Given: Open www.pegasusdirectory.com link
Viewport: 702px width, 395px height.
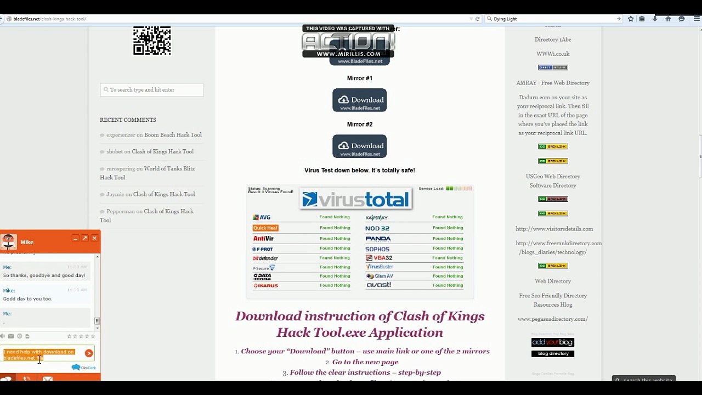Looking at the screenshot, I should click(x=553, y=319).
